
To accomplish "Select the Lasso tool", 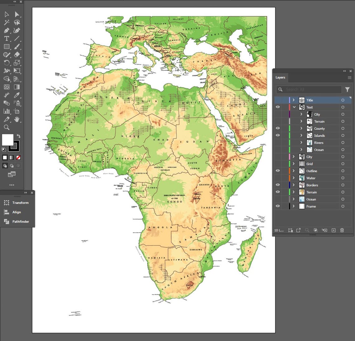I will click(17, 22).
